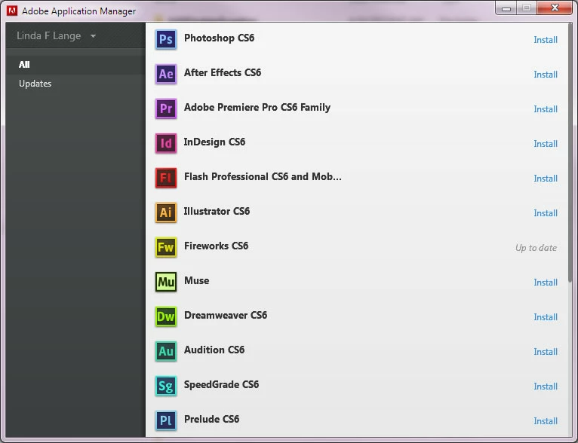578x443 pixels.
Task: Select Adobe Premiere Pro CS6 Family text
Action: click(257, 107)
